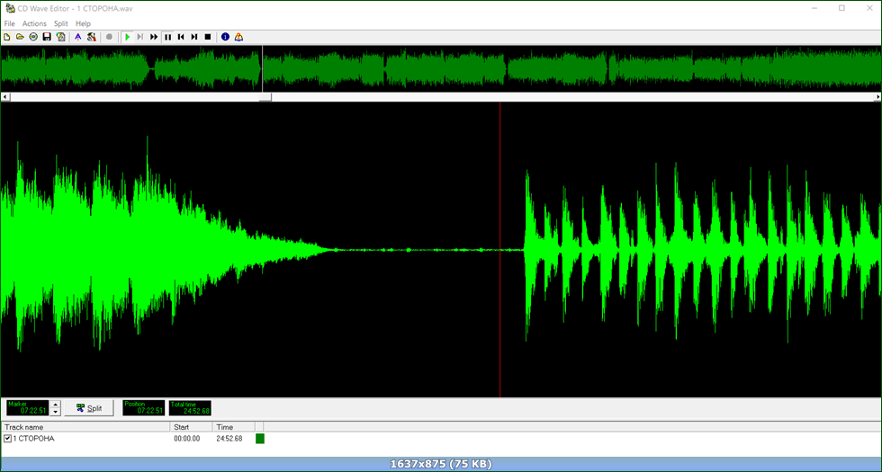Start playback with the green Play button
This screenshot has height=472, width=882.
coord(128,37)
